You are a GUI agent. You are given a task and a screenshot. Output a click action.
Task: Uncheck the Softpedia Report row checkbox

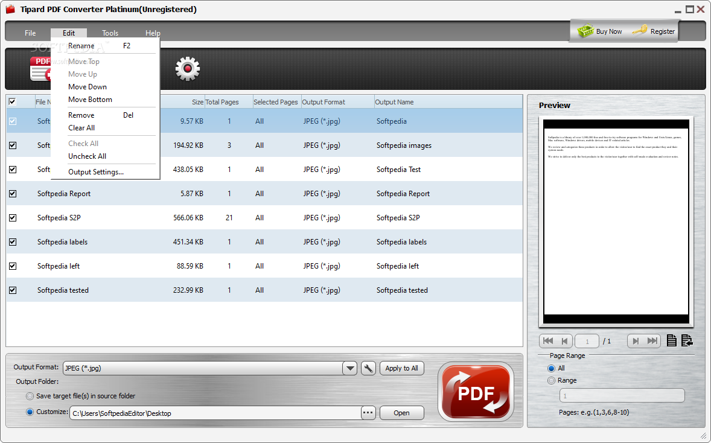click(13, 194)
